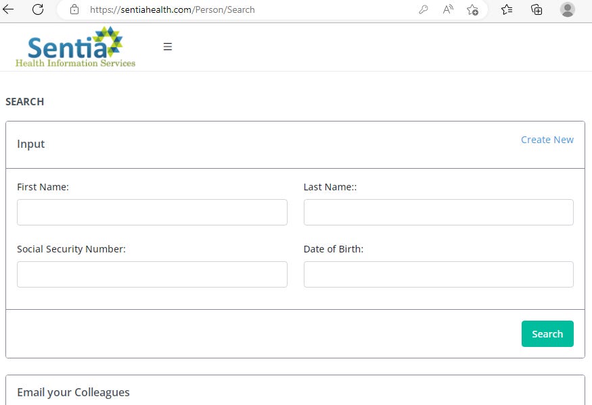Select the Last Name field
592x405 pixels.
pos(438,212)
